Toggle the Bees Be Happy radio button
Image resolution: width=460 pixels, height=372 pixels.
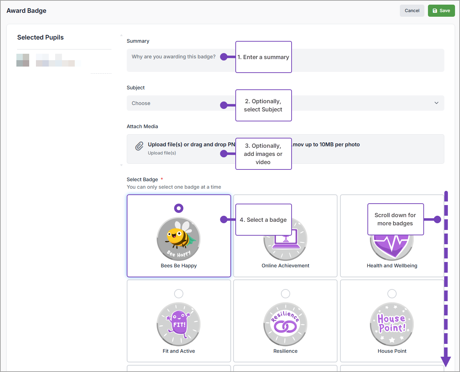179,208
